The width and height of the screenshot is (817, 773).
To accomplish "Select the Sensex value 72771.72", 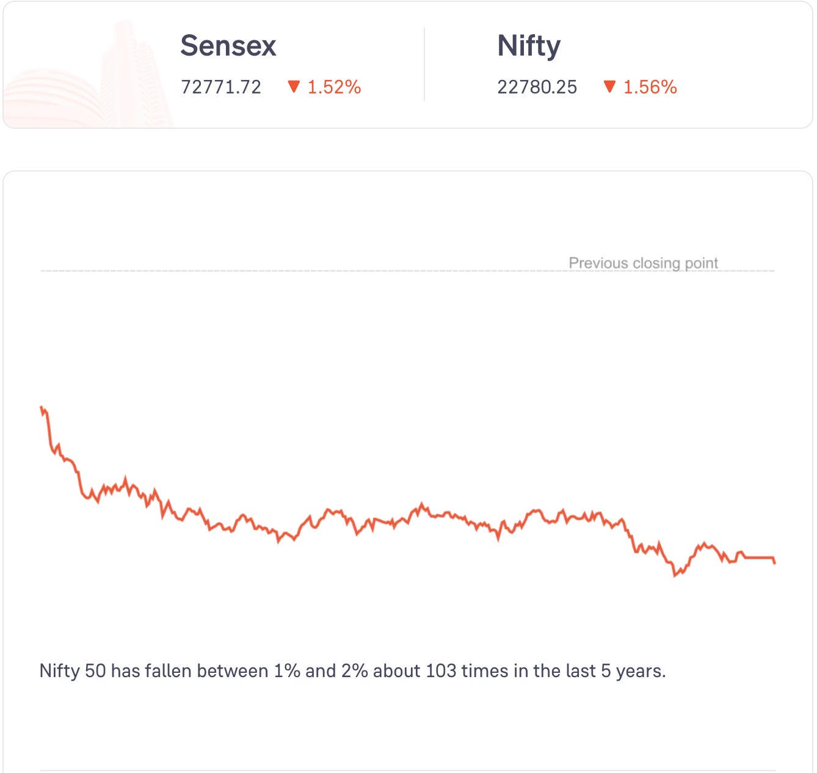I will coord(221,87).
